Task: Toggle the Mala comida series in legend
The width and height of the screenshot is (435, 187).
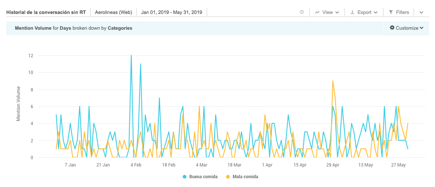Action: click(245, 176)
